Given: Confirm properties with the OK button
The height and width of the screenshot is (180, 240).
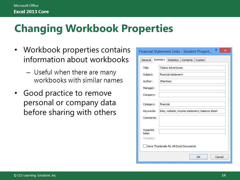Looking at the screenshot, I should click(x=198, y=157).
